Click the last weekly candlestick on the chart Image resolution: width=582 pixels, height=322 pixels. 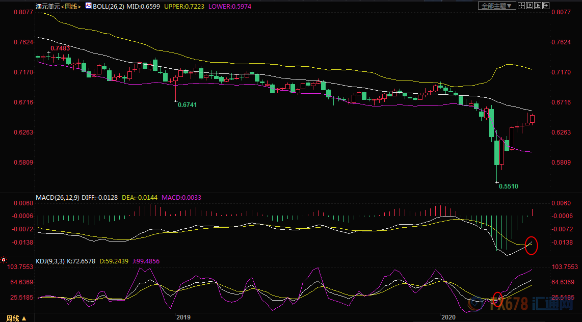532,119
